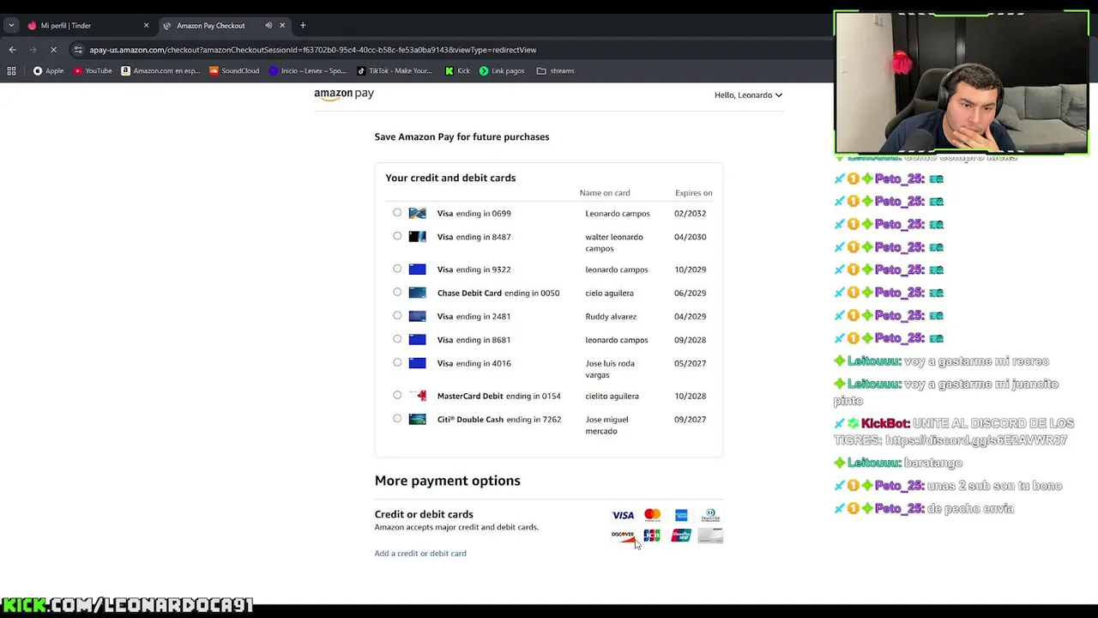Click the Discord invite link in chat
Image resolution: width=1098 pixels, height=618 pixels.
976,440
